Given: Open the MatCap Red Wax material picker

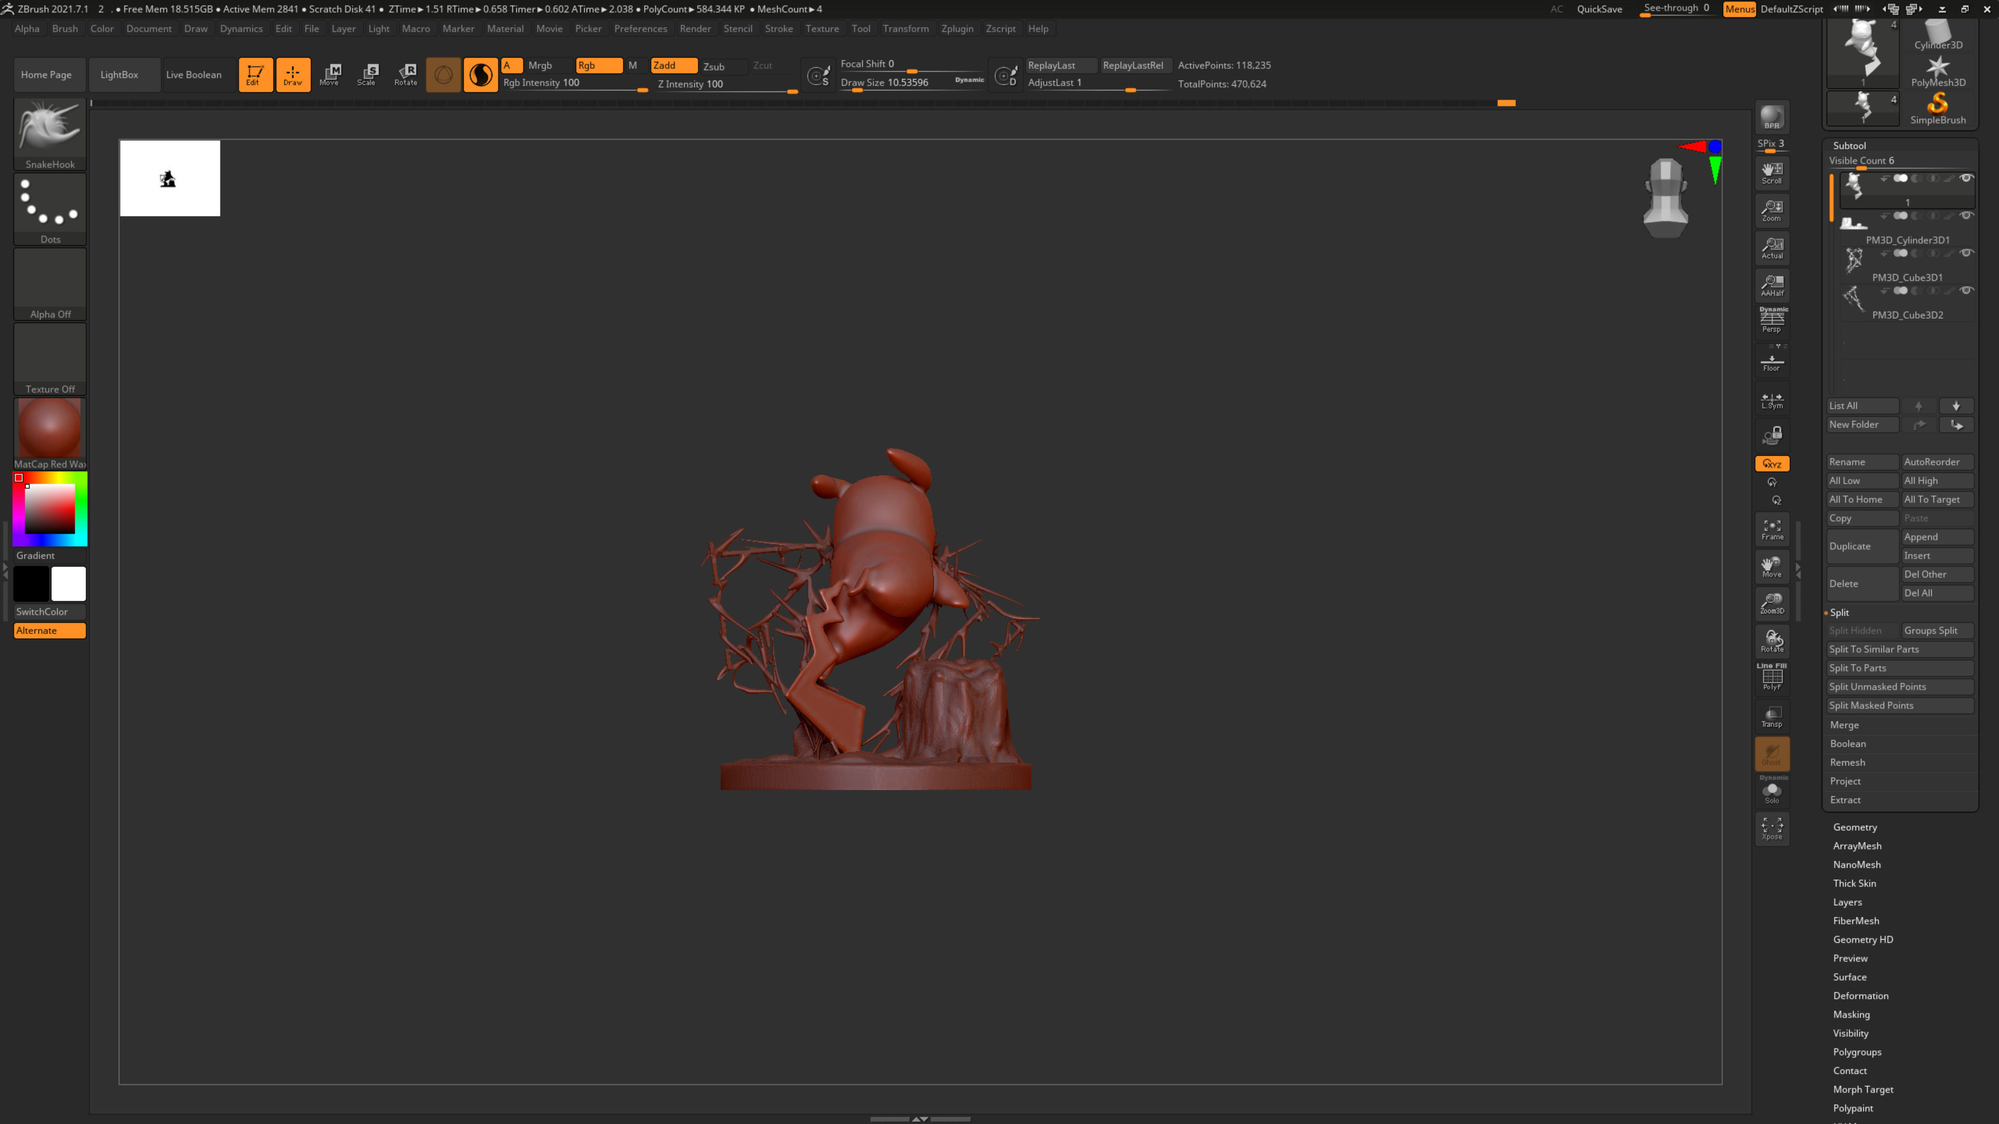Looking at the screenshot, I should point(49,433).
